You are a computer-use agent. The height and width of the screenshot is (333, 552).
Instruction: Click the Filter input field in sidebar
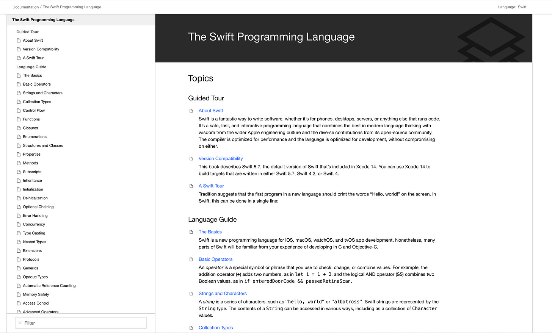click(81, 323)
